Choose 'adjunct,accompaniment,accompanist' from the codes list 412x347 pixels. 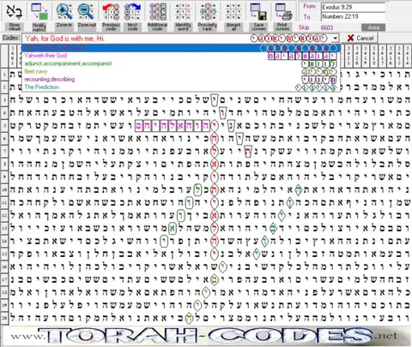click(181, 63)
